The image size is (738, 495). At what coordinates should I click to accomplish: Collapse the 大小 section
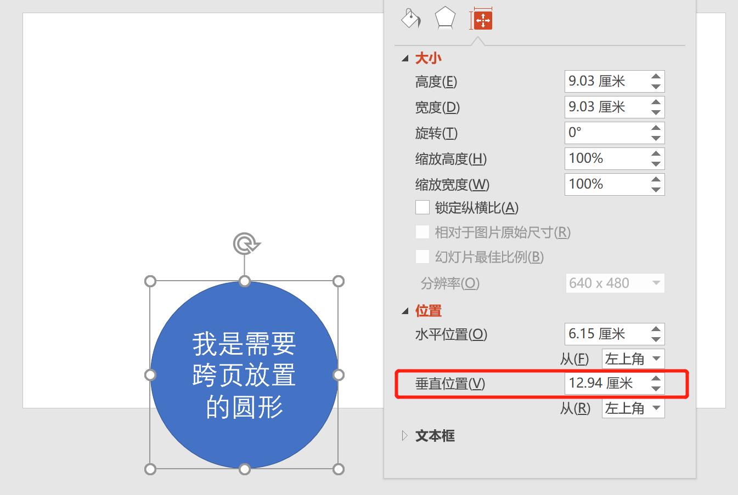[405, 57]
